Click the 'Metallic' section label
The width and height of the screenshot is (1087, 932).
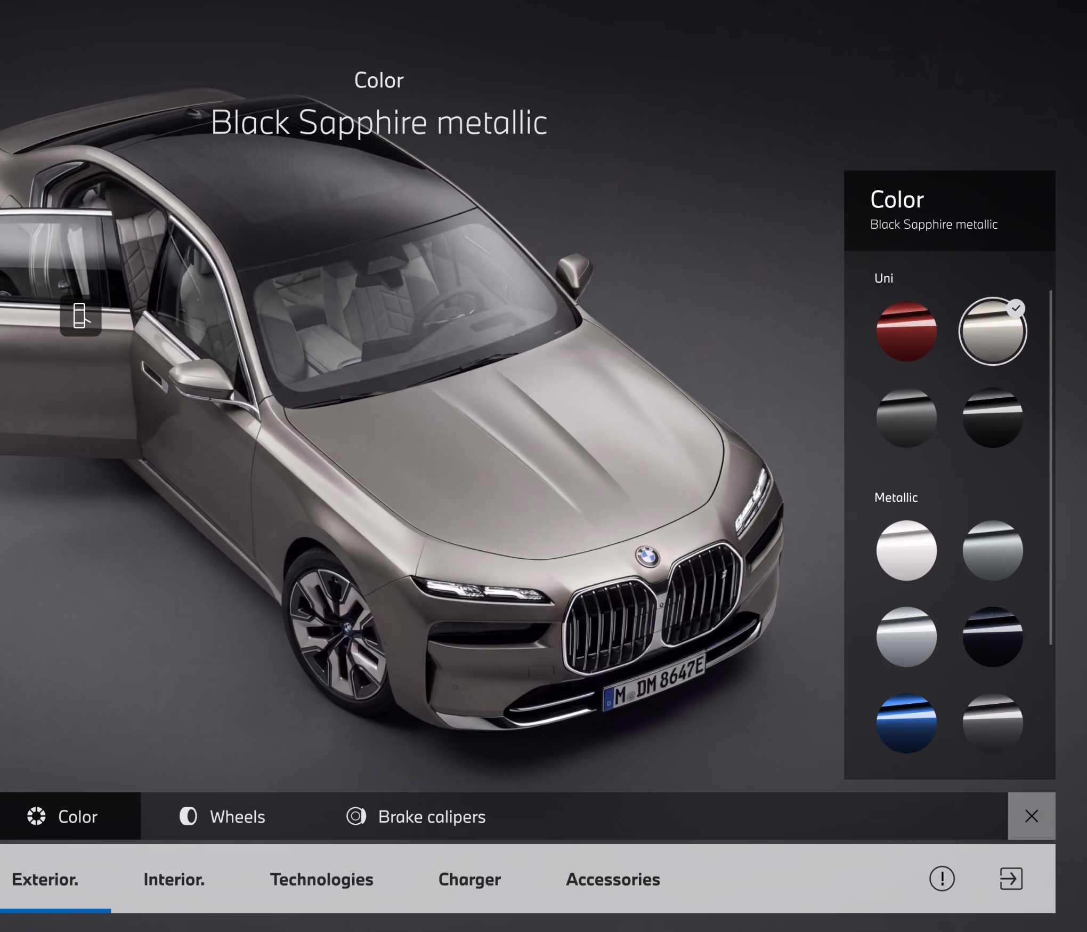(x=896, y=497)
